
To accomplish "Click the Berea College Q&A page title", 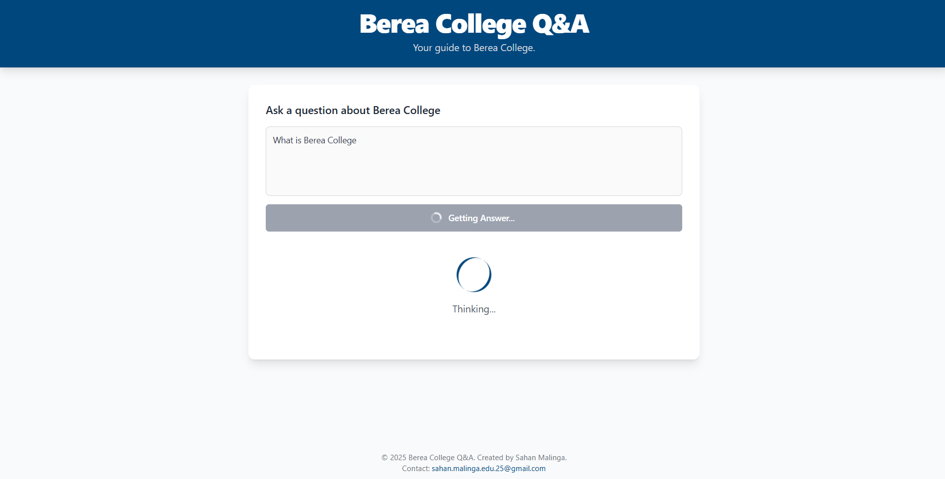I will click(474, 24).
